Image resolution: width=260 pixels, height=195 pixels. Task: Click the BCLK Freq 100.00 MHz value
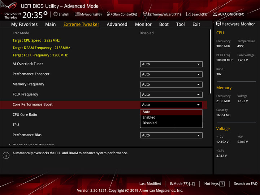pyautogui.click(x=224, y=60)
